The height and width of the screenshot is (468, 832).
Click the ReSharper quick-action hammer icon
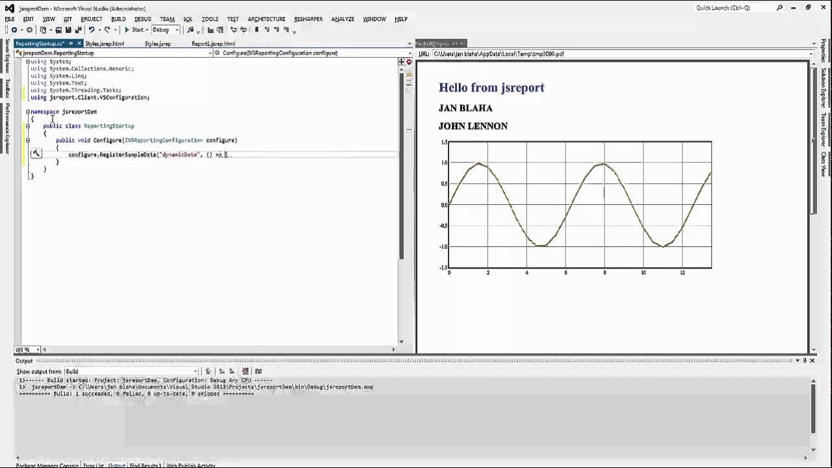(x=36, y=154)
